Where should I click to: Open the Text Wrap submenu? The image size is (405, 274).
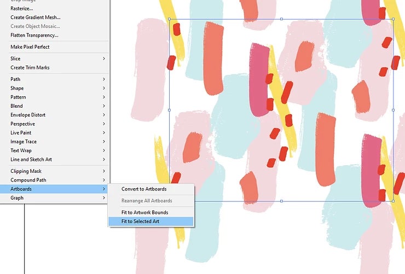point(55,150)
